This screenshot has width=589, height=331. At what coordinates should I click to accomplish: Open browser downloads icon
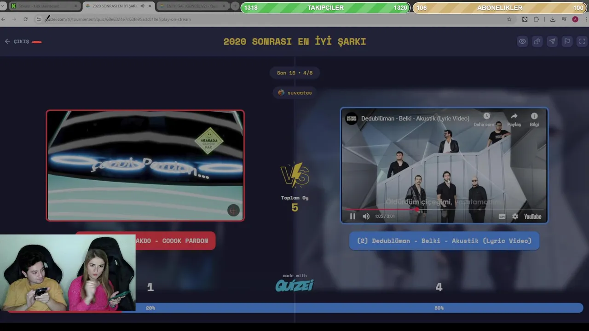coord(553,19)
